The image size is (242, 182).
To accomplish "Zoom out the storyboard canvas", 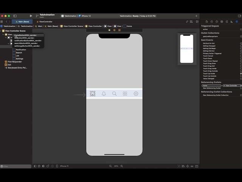I will pos(110,166).
